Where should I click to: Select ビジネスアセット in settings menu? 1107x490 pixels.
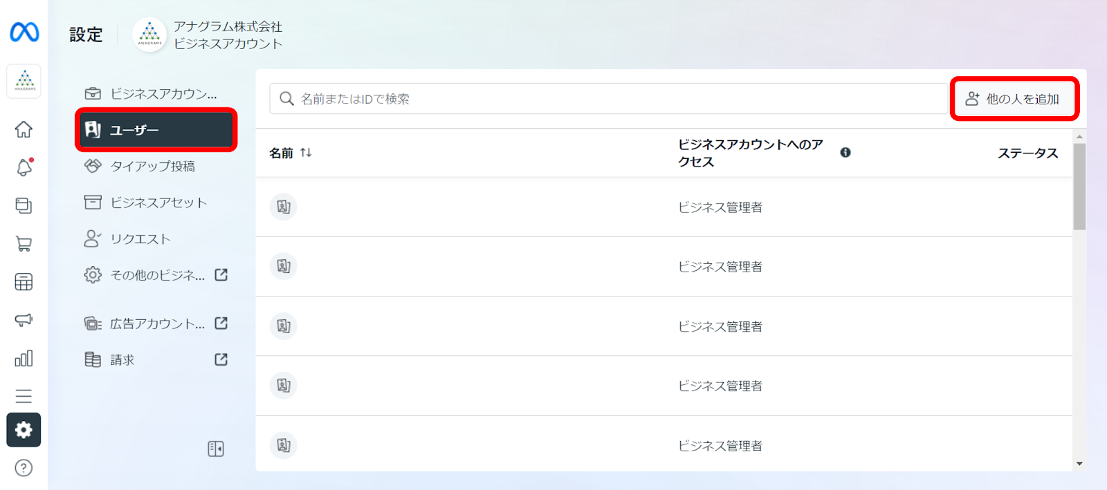click(x=158, y=202)
